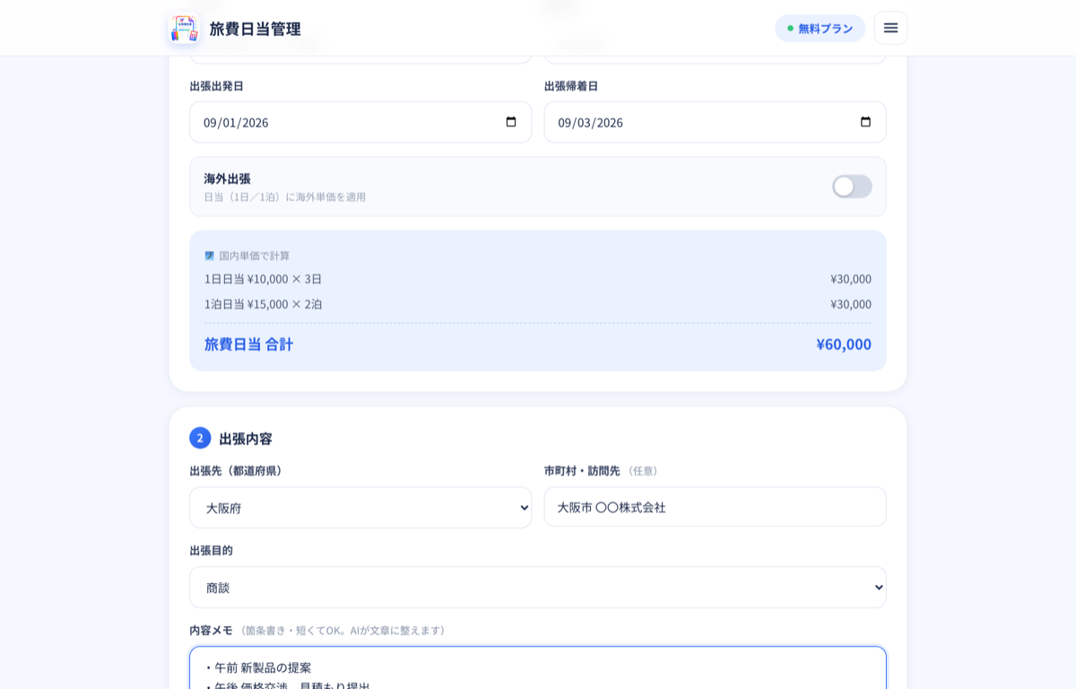Click into the 内容メモ text area
Viewport: 1076px width, 689px height.
click(538, 668)
